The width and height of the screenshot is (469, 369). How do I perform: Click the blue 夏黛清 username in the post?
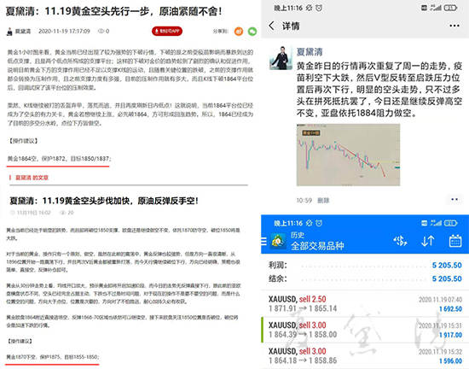tap(310, 52)
